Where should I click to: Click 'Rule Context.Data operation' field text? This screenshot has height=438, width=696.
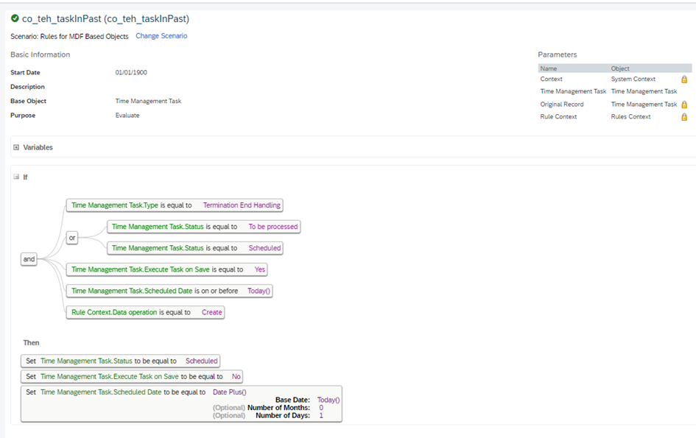click(x=114, y=312)
